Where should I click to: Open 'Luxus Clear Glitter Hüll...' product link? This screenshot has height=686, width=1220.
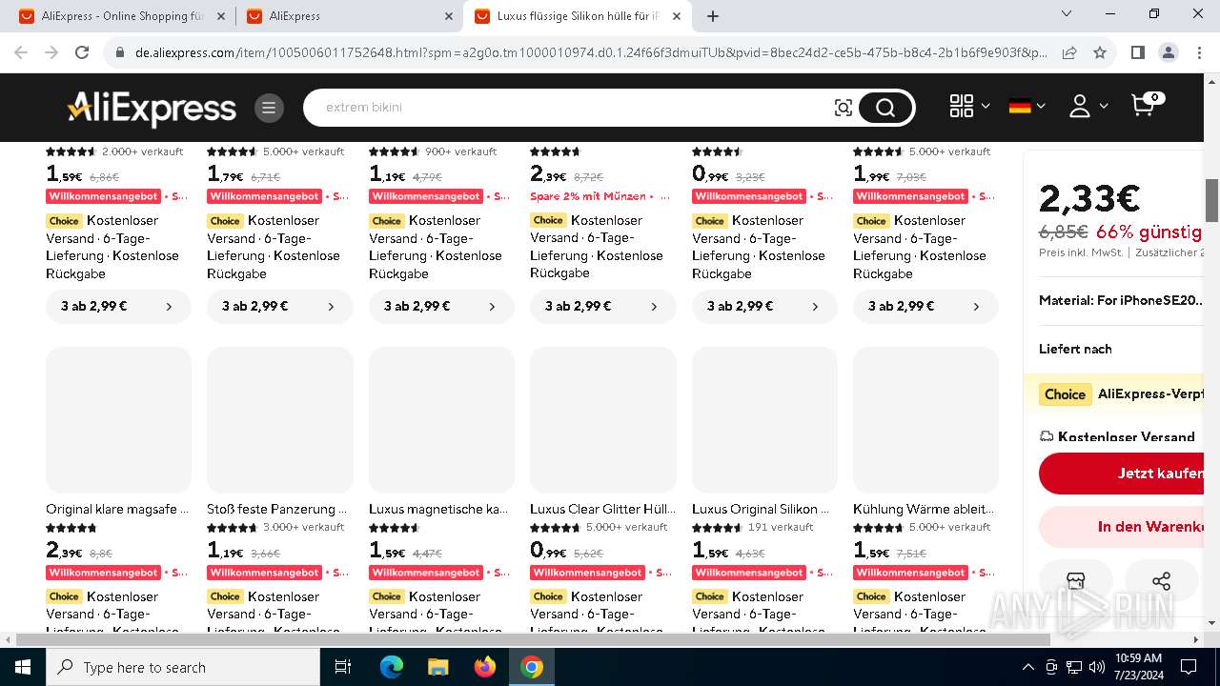tap(602, 509)
